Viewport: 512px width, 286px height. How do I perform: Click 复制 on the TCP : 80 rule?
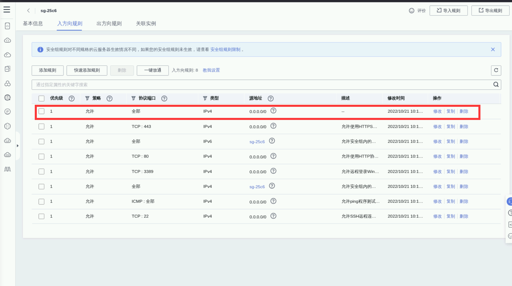tap(451, 156)
